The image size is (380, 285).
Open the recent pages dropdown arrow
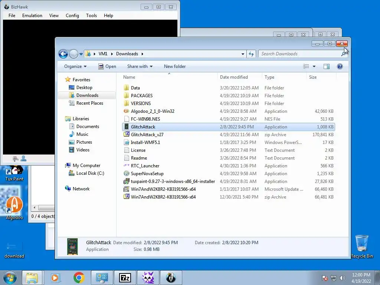pyautogui.click(x=81, y=54)
